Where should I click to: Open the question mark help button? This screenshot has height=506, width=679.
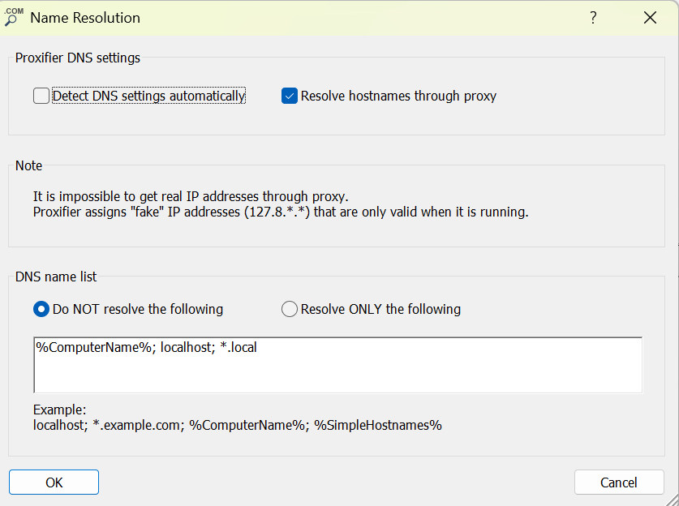pos(593,18)
